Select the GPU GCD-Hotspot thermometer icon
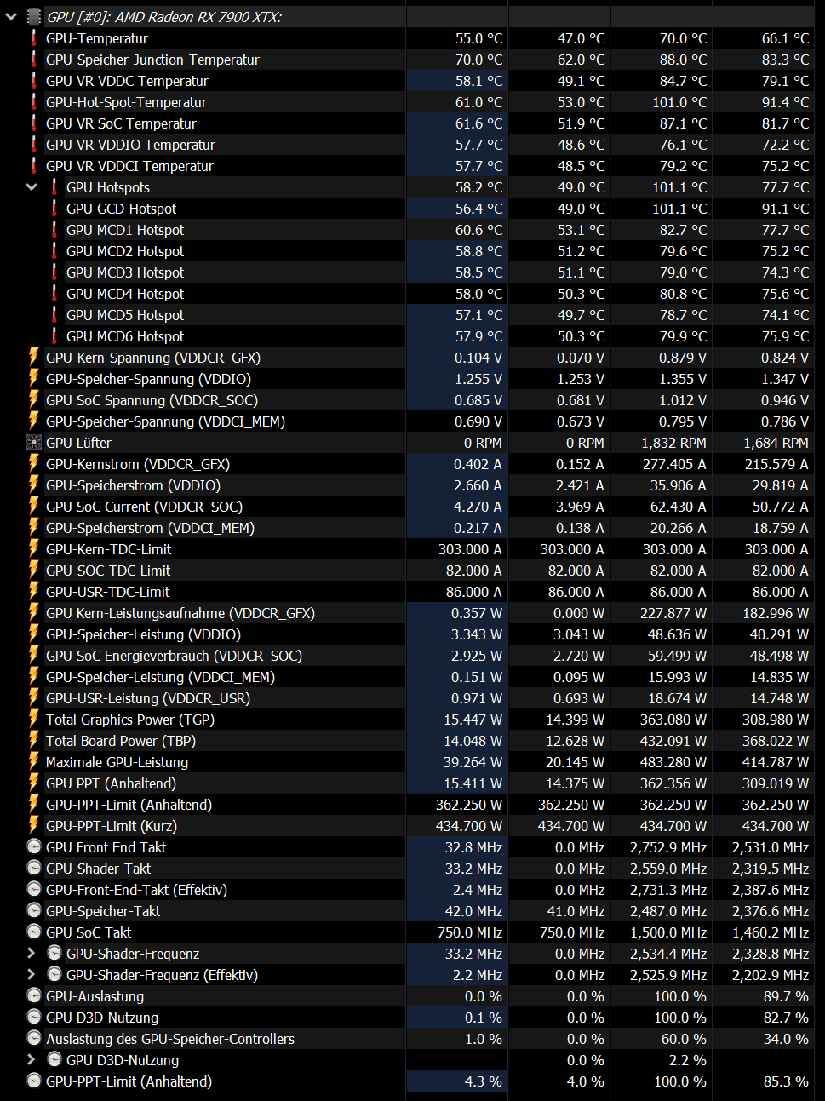825x1101 pixels. pyautogui.click(x=54, y=209)
